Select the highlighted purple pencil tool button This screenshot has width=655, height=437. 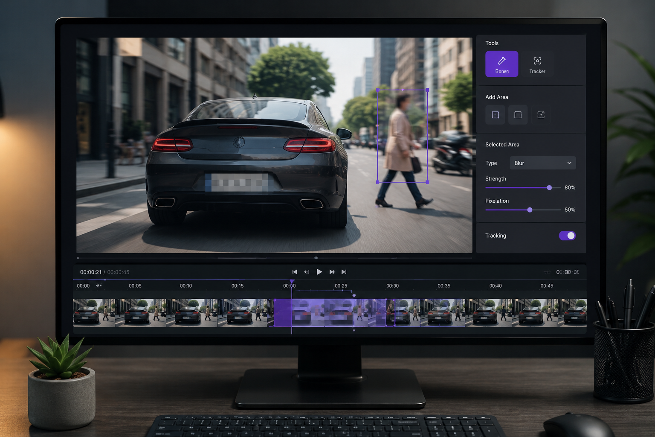pyautogui.click(x=501, y=64)
